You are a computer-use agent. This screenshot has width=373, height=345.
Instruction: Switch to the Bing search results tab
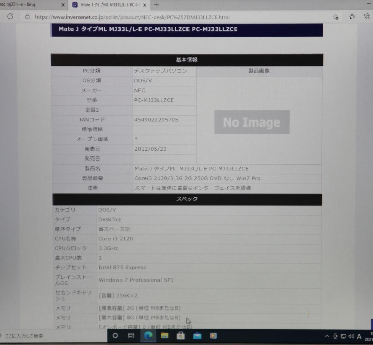33,5
